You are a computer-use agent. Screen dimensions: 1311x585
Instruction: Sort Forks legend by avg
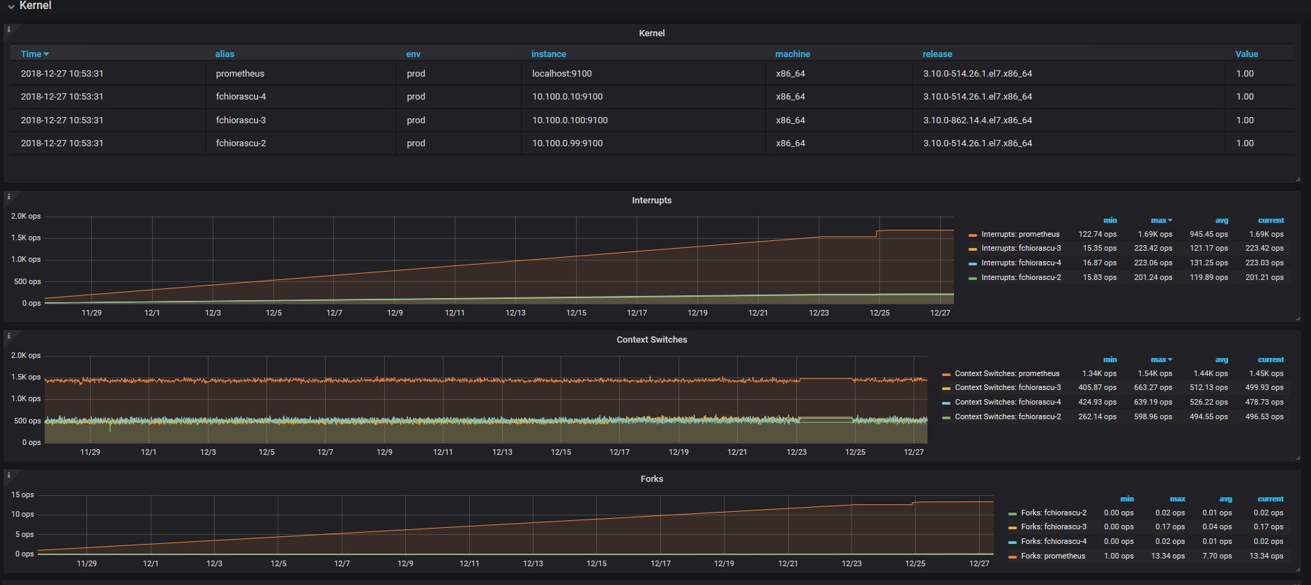[x=1225, y=499]
